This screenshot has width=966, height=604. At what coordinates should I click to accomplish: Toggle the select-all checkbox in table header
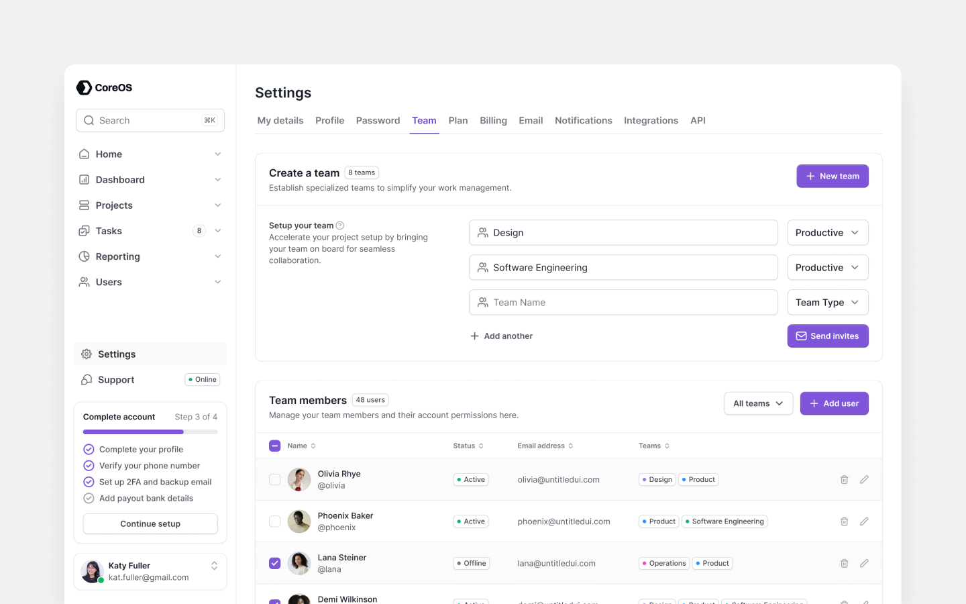[x=274, y=445]
